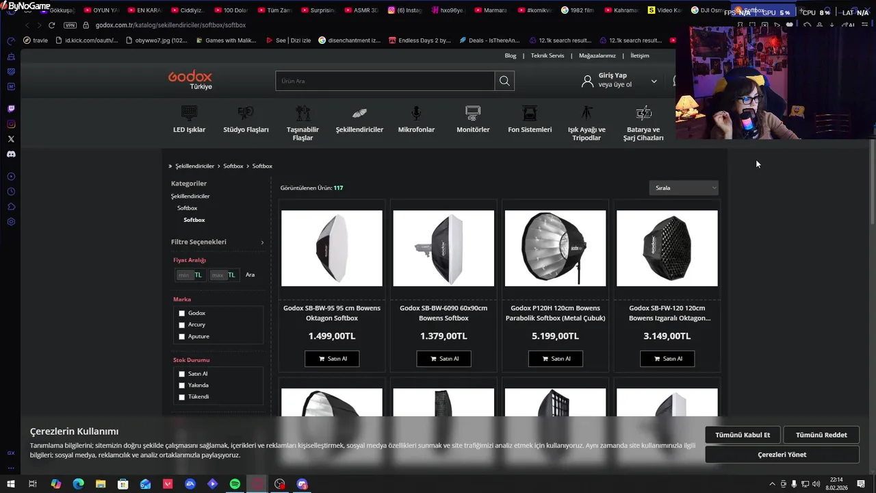Check the Tükendi stock checkbox
Image resolution: width=876 pixels, height=493 pixels.
point(182,397)
